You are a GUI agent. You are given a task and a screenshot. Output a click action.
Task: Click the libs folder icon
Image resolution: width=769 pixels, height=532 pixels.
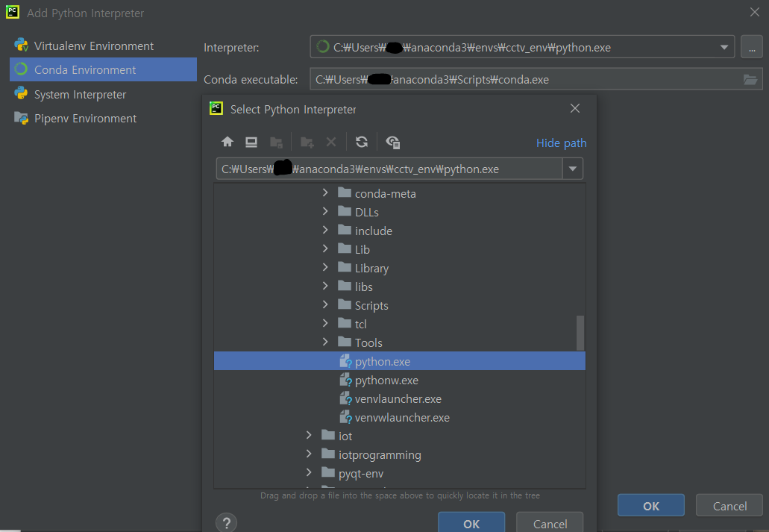(345, 286)
